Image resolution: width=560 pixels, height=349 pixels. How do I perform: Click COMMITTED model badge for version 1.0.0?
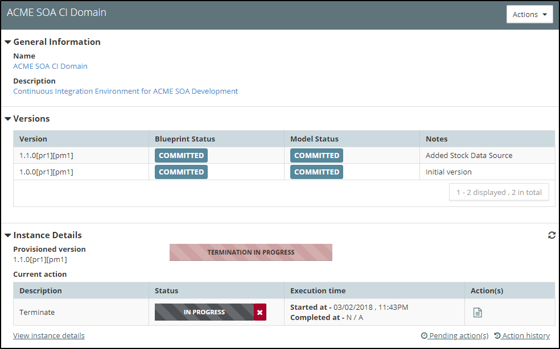coord(316,172)
